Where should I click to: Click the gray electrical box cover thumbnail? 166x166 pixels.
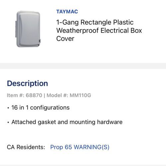tap(28, 29)
